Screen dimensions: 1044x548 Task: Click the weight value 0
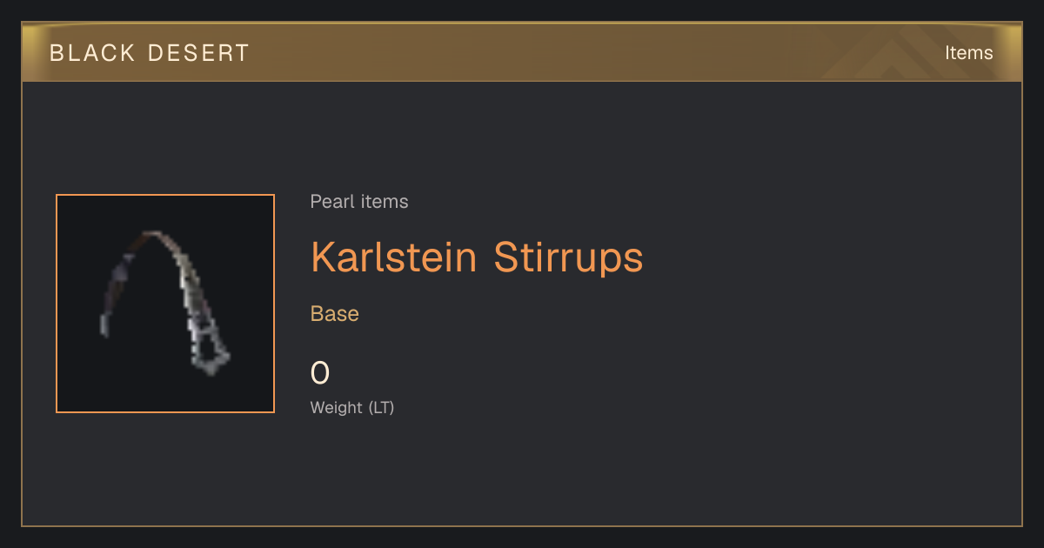tap(320, 373)
